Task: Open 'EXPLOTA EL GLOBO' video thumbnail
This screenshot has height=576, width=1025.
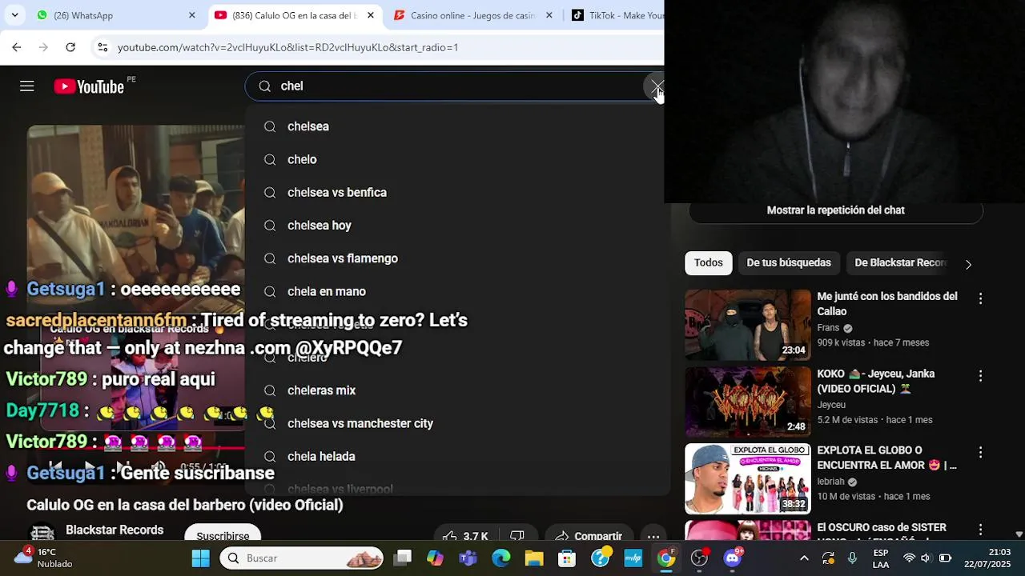Action: coord(747,478)
